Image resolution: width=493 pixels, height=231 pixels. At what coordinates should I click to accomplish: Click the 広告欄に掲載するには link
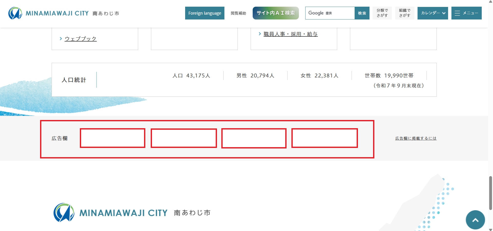(416, 138)
